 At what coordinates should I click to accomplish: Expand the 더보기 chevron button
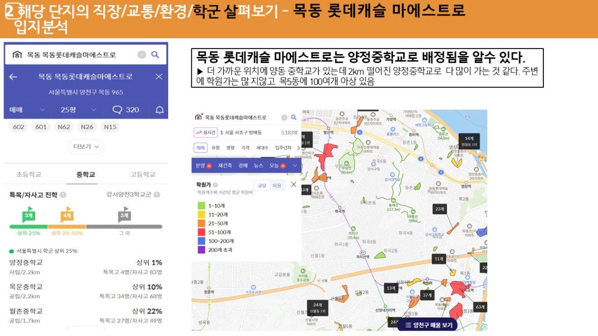click(x=86, y=146)
